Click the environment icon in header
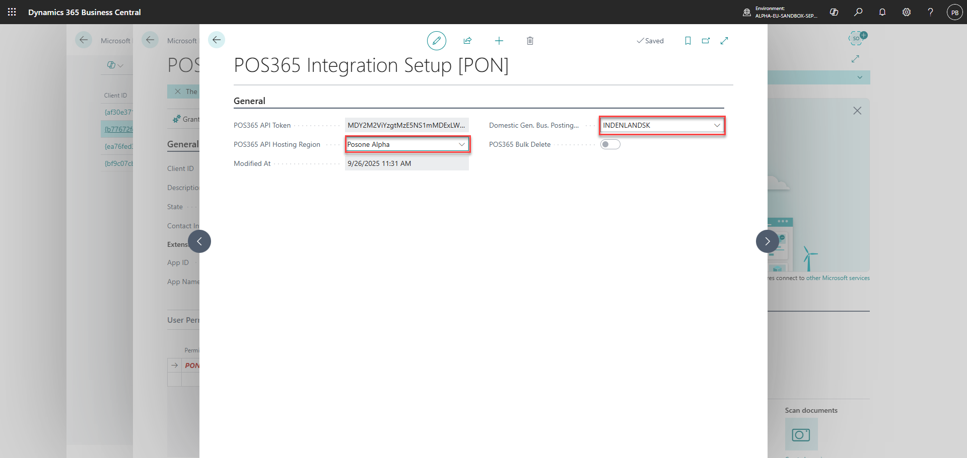The height and width of the screenshot is (458, 967). tap(747, 12)
